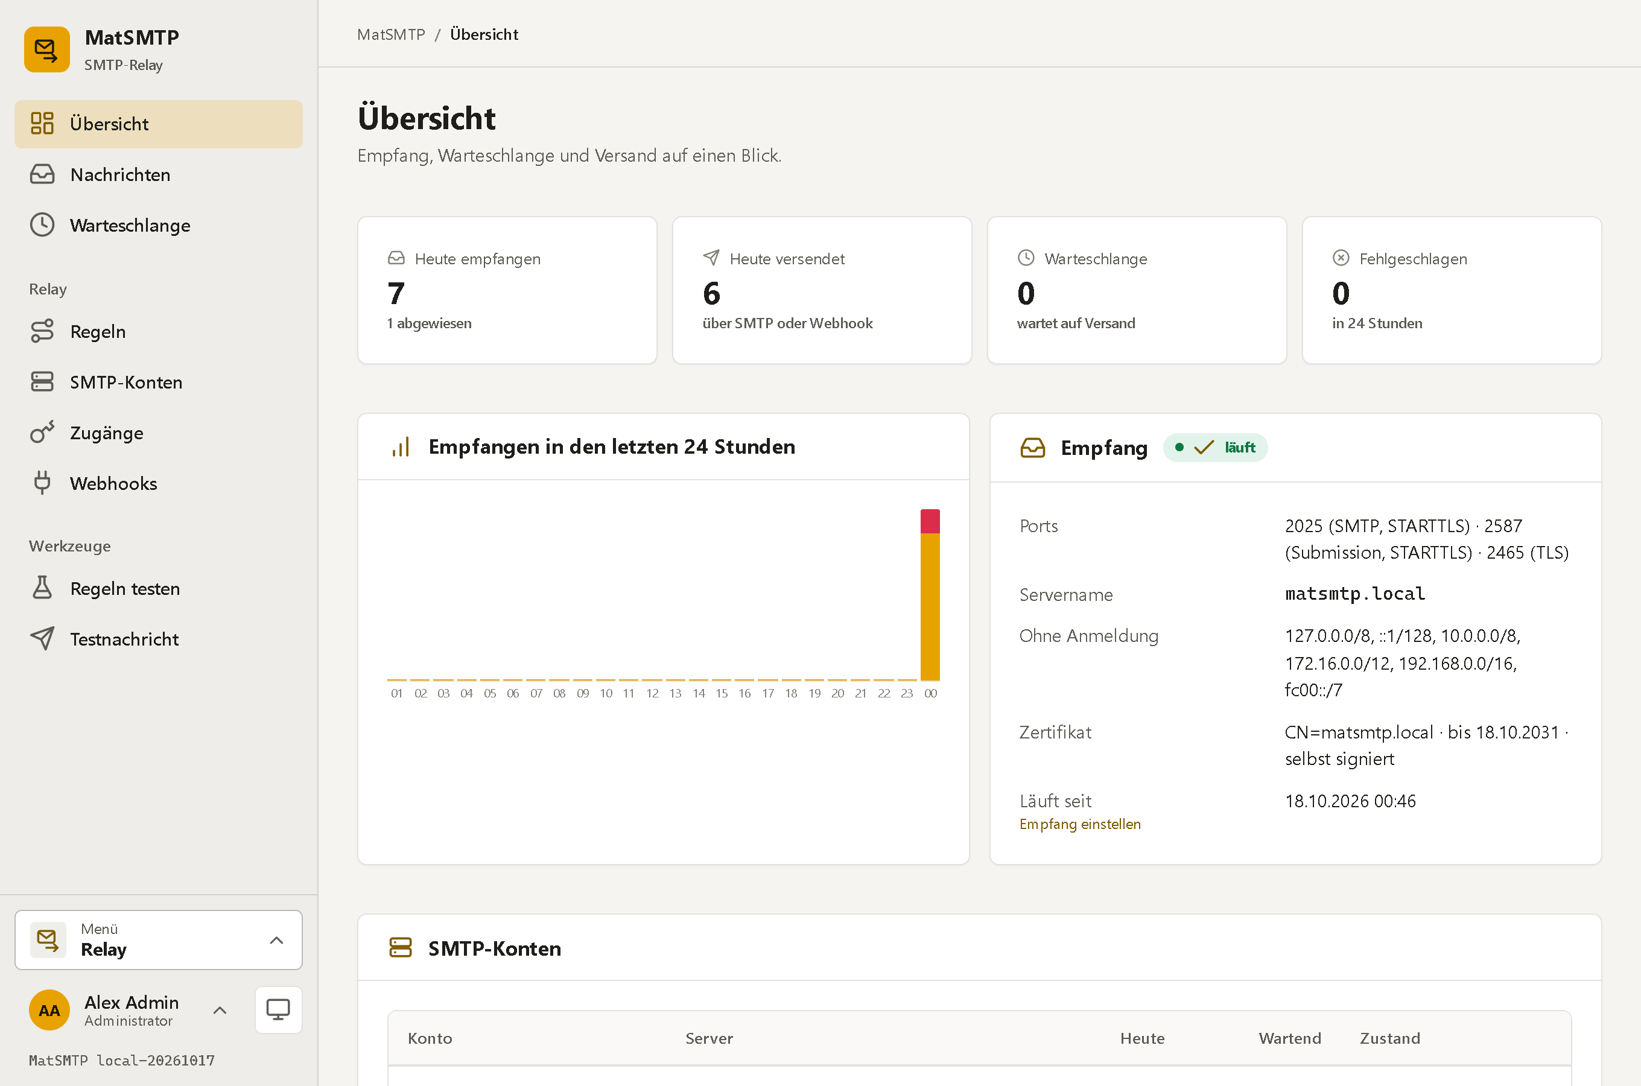
Task: Click the Zustand column header
Action: point(1389,1038)
